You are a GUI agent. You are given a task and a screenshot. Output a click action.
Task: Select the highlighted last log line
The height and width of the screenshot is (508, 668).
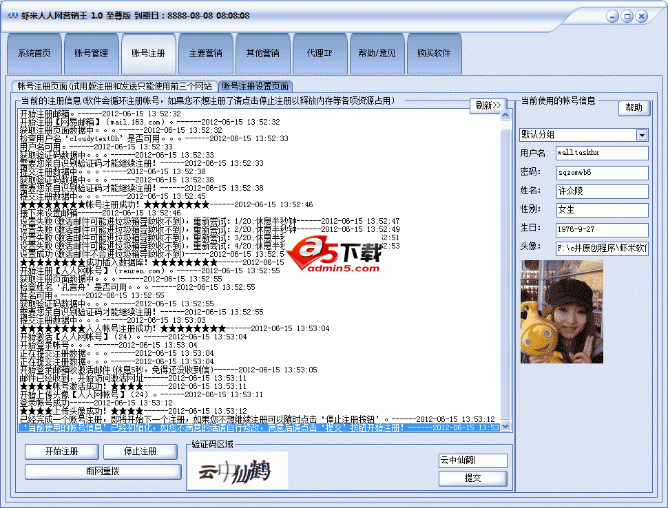(x=259, y=427)
